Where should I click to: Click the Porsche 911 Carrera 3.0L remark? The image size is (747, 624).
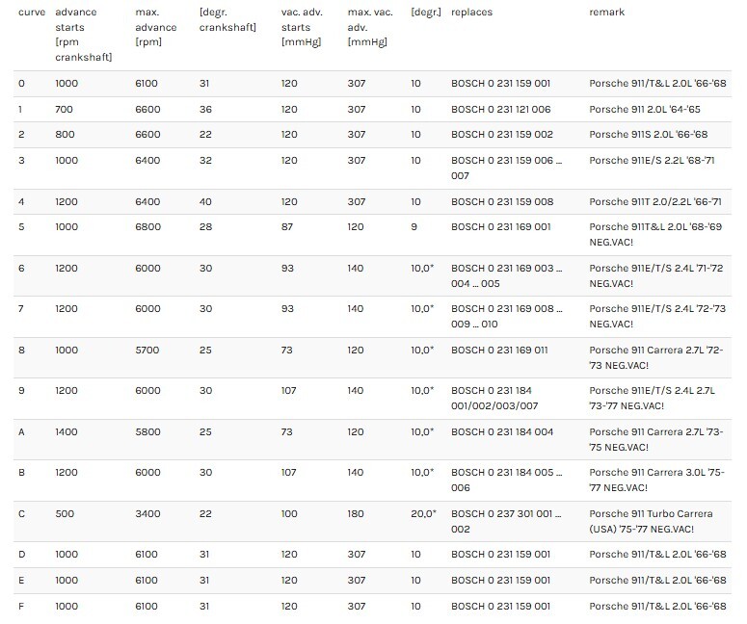coord(656,481)
